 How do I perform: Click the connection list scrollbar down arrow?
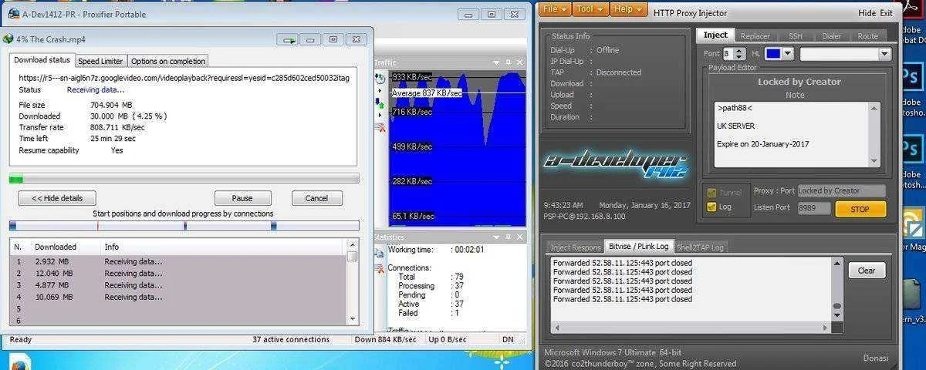tap(353, 319)
